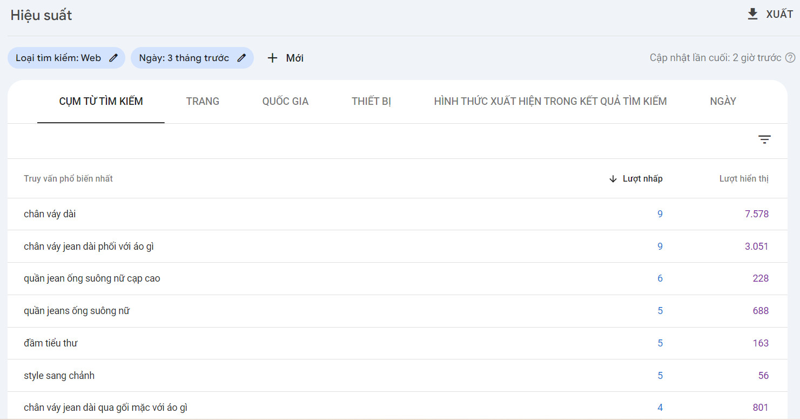The image size is (800, 420).
Task: Switch to the TRANG tab
Action: tap(203, 101)
